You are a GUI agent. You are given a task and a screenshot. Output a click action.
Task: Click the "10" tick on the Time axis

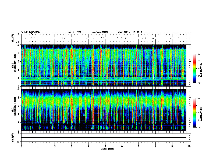point(189,146)
